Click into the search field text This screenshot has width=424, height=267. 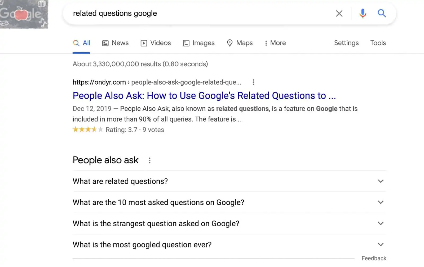pyautogui.click(x=115, y=13)
